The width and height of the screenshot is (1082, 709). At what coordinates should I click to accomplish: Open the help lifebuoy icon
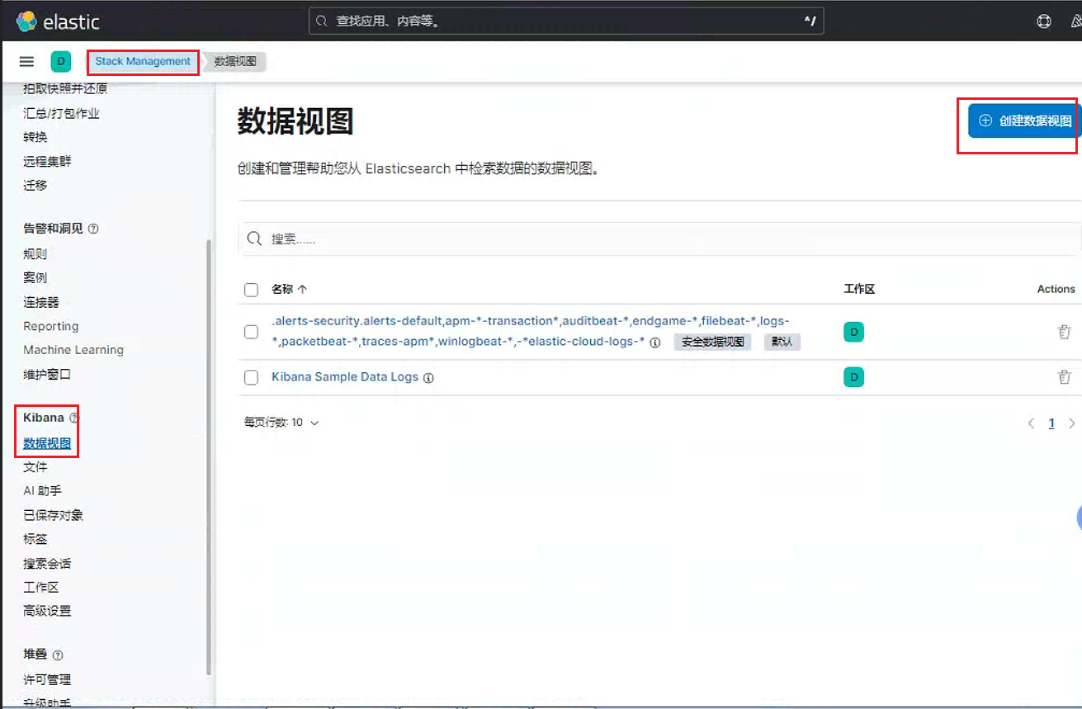(1044, 21)
